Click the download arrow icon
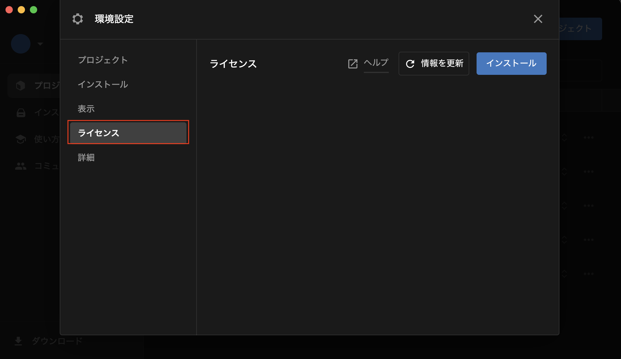The image size is (621, 359). (18, 341)
